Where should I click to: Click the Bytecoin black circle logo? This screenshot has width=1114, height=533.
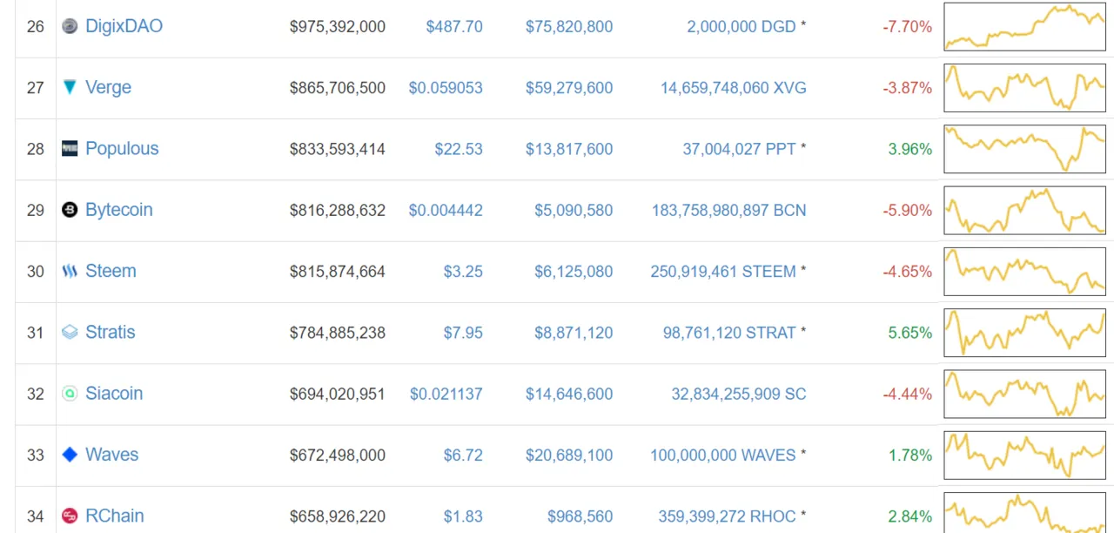pyautogui.click(x=70, y=210)
